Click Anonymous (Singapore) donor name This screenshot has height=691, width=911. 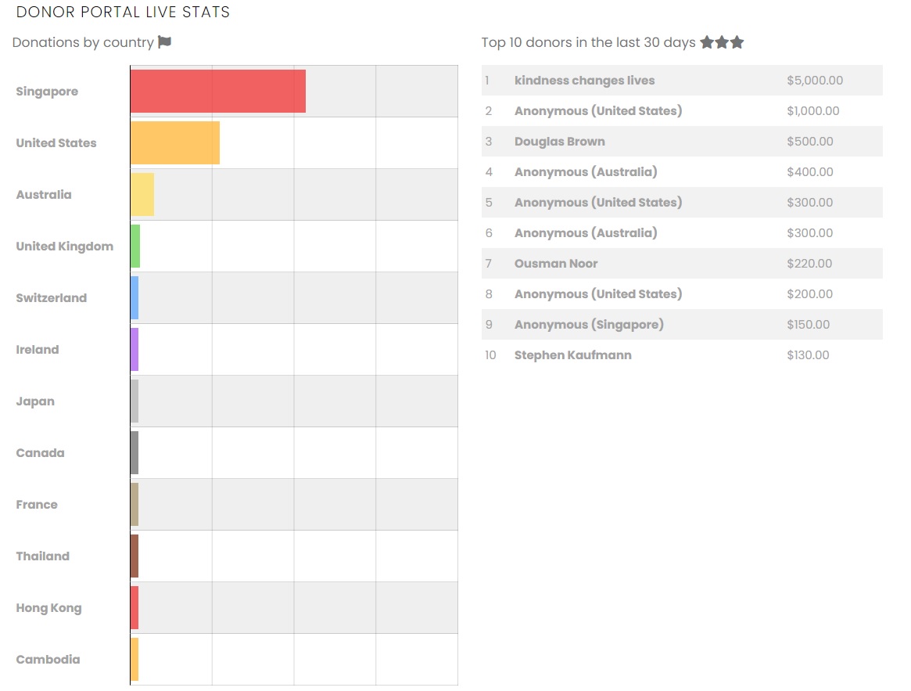point(589,325)
